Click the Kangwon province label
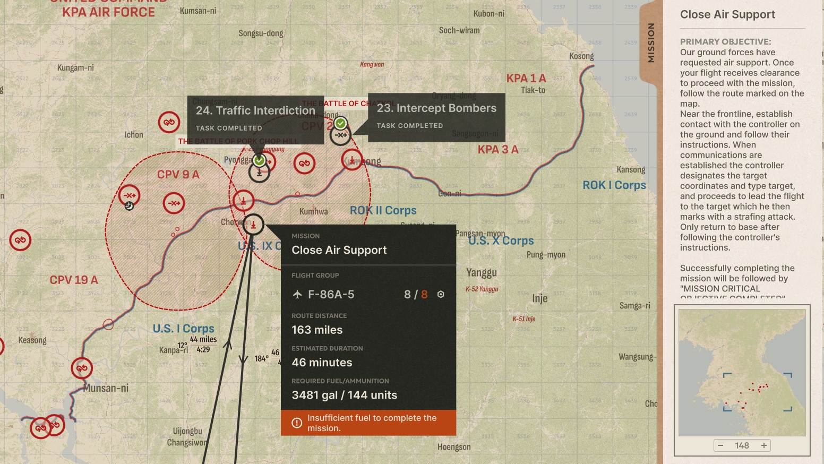Image resolution: width=824 pixels, height=464 pixels. 372,64
